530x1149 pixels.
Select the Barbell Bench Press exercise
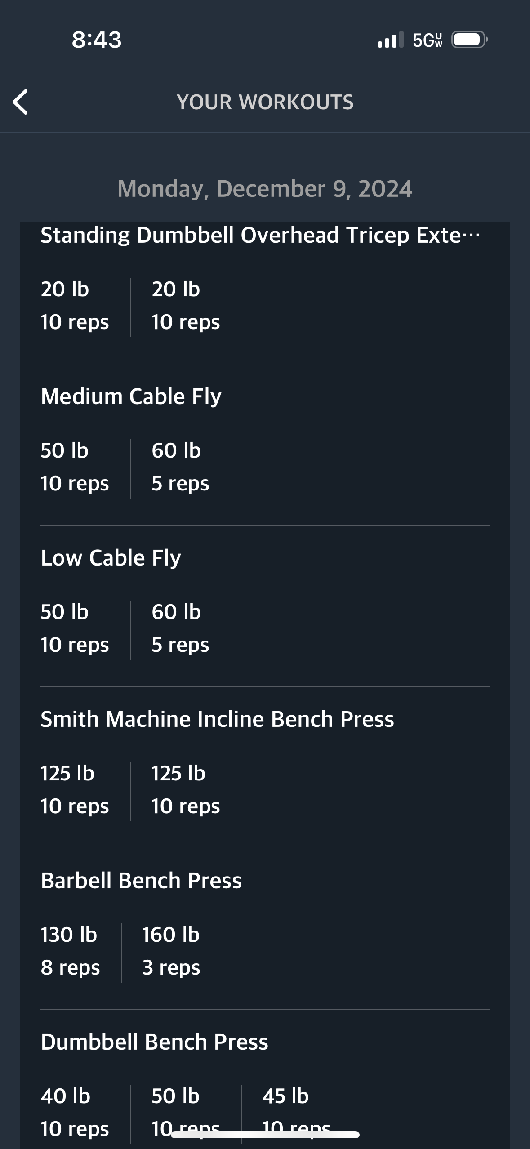coord(141,881)
